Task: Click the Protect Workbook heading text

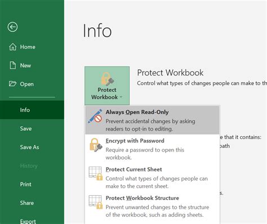Action: point(170,73)
